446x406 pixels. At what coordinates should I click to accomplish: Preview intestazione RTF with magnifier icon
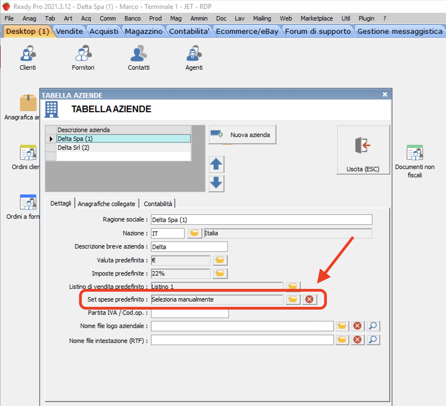373,340
